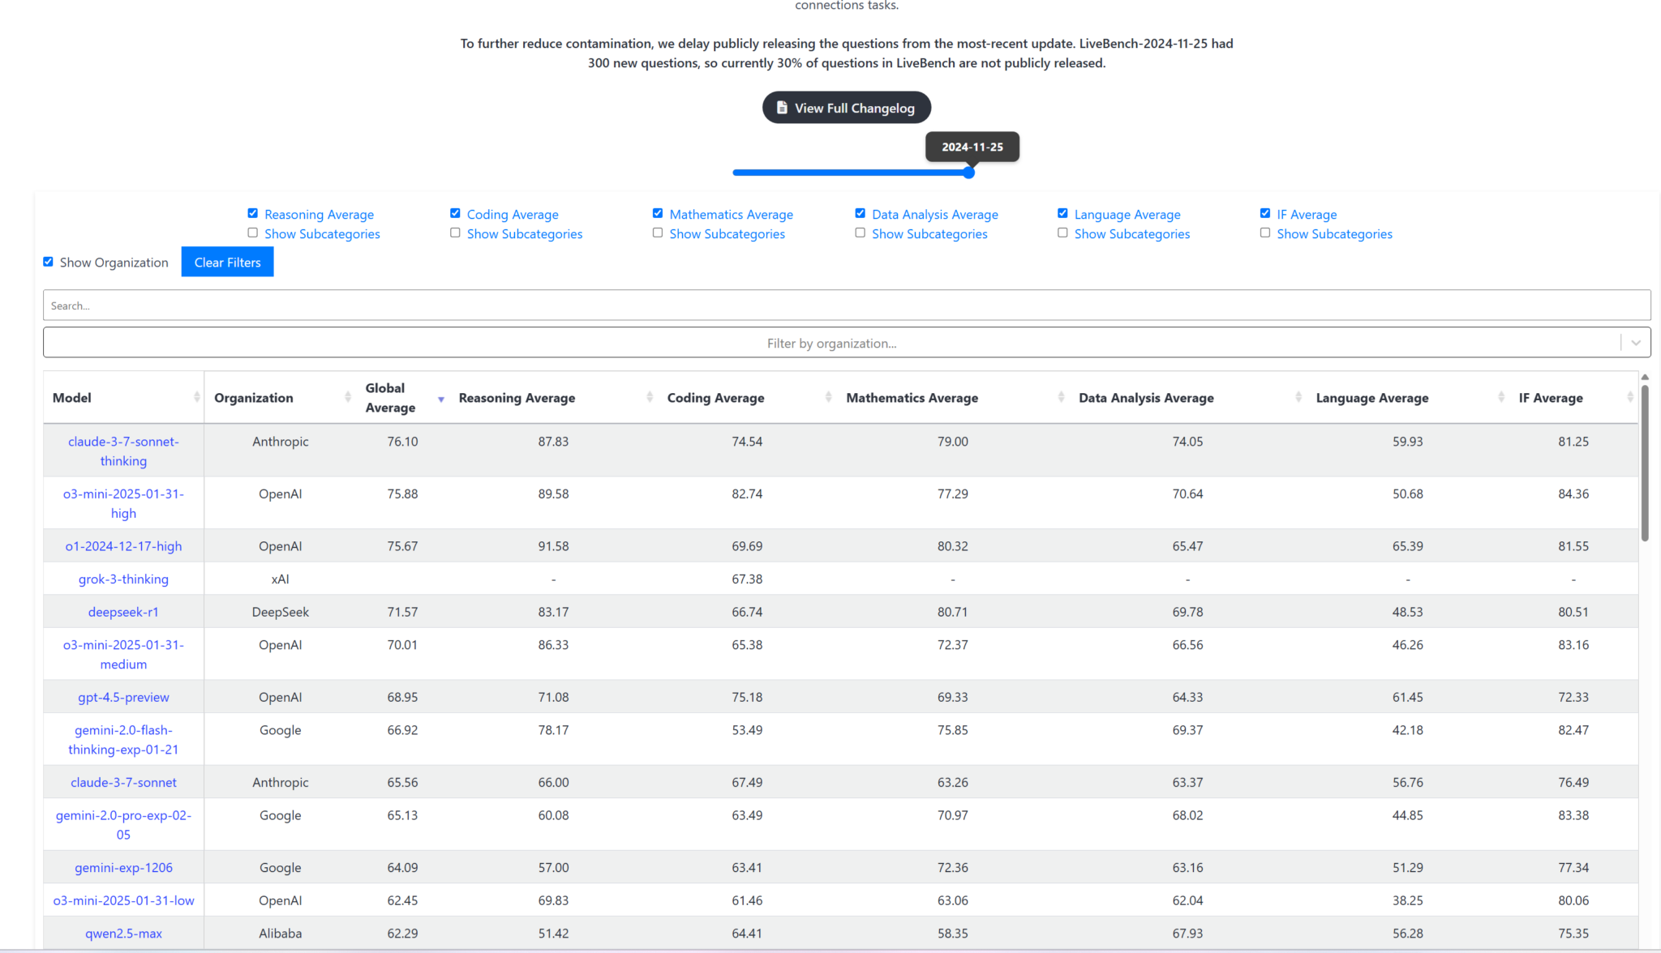Open the deepseek-r1 model link

point(123,612)
